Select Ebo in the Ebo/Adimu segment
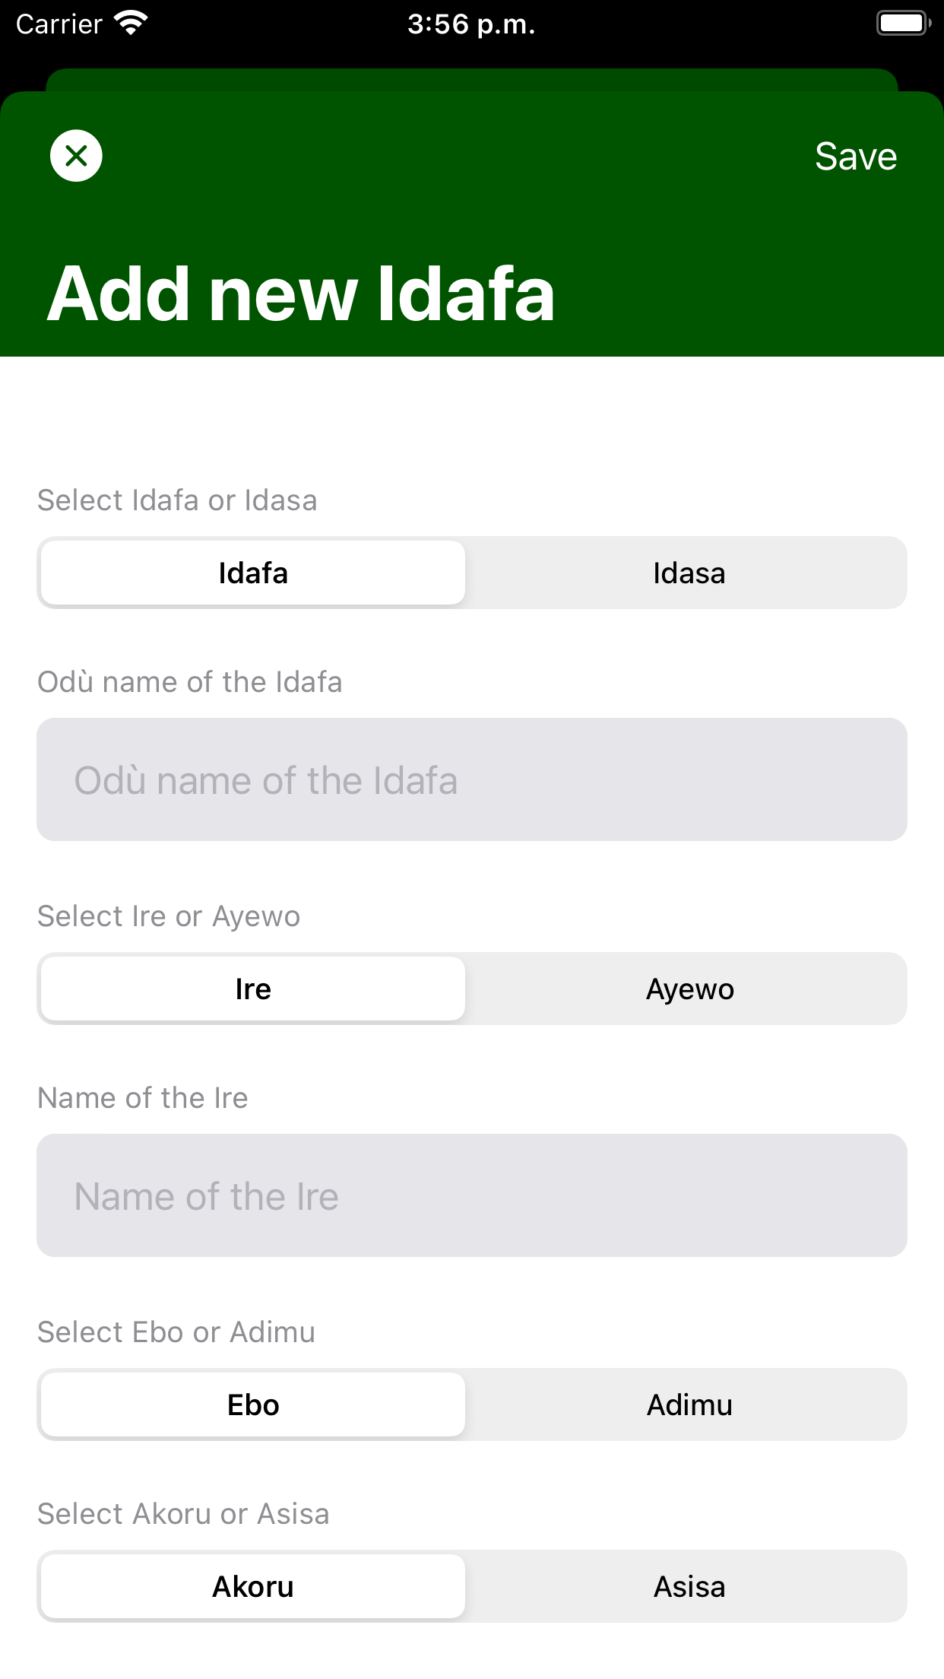This screenshot has height=1679, width=944. click(x=252, y=1404)
